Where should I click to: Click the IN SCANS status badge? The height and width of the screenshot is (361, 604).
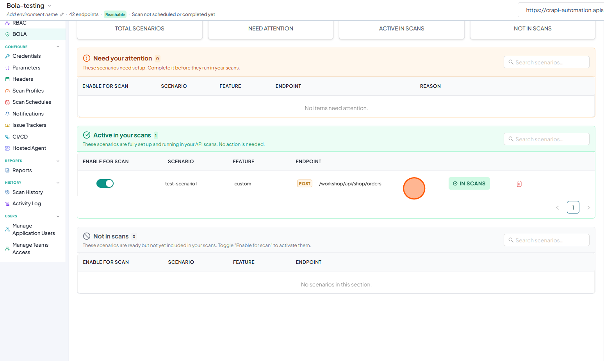469,183
